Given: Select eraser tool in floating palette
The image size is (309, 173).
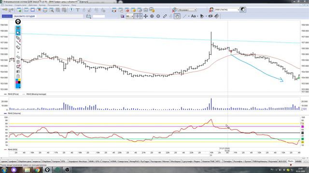Looking at the screenshot, I should click(x=18, y=47).
